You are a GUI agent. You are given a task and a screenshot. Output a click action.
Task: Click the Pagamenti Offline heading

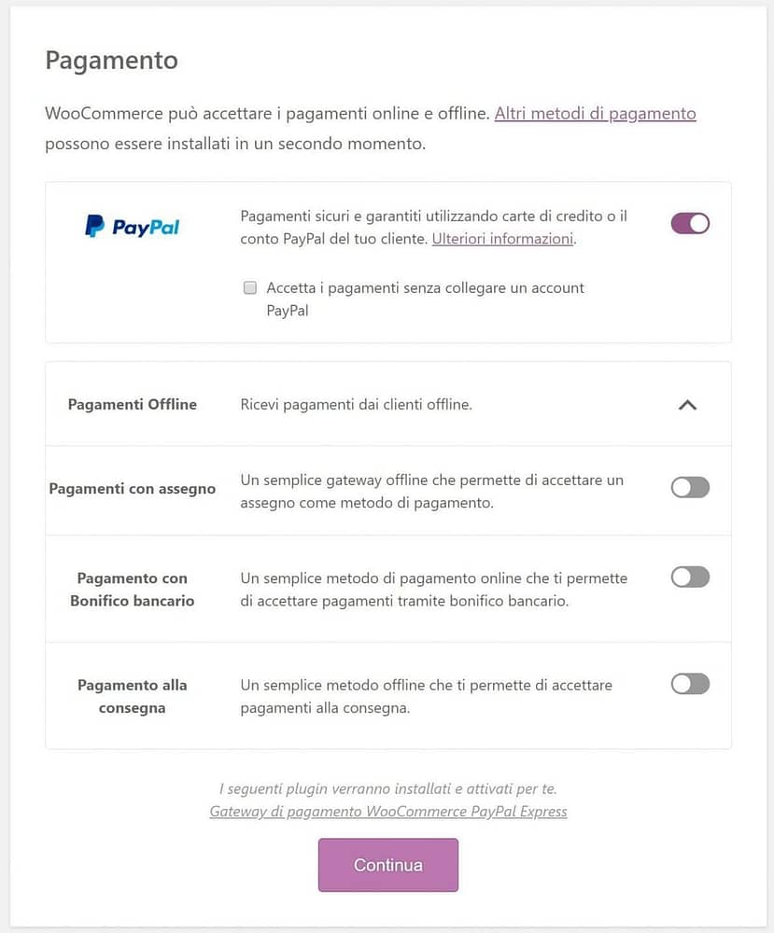click(x=133, y=405)
